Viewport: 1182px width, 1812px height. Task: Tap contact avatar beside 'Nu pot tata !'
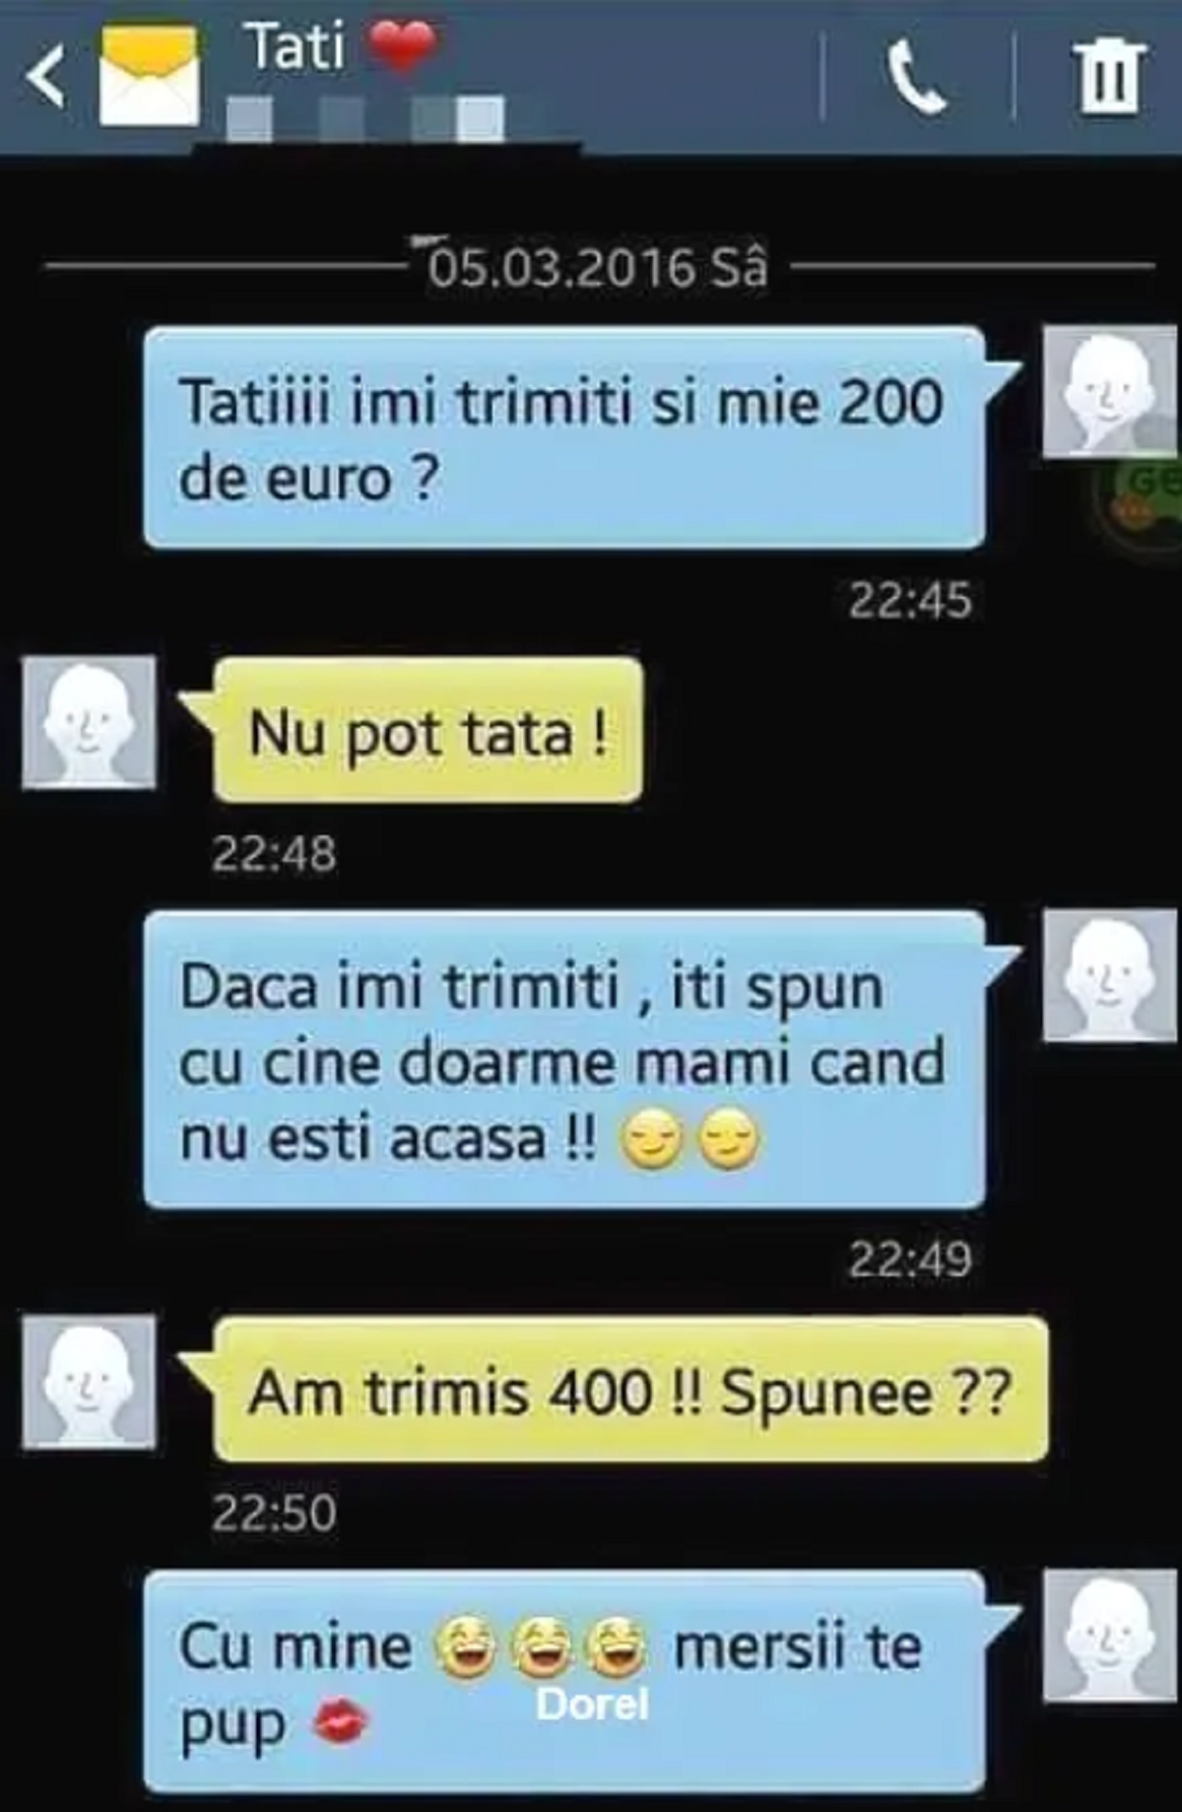89,722
